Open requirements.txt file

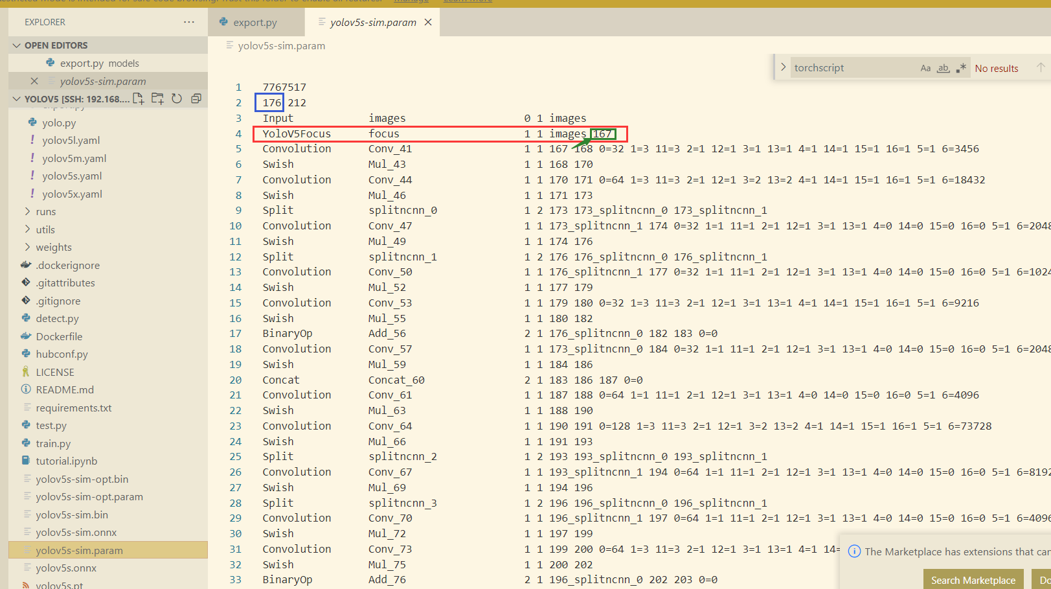point(74,408)
